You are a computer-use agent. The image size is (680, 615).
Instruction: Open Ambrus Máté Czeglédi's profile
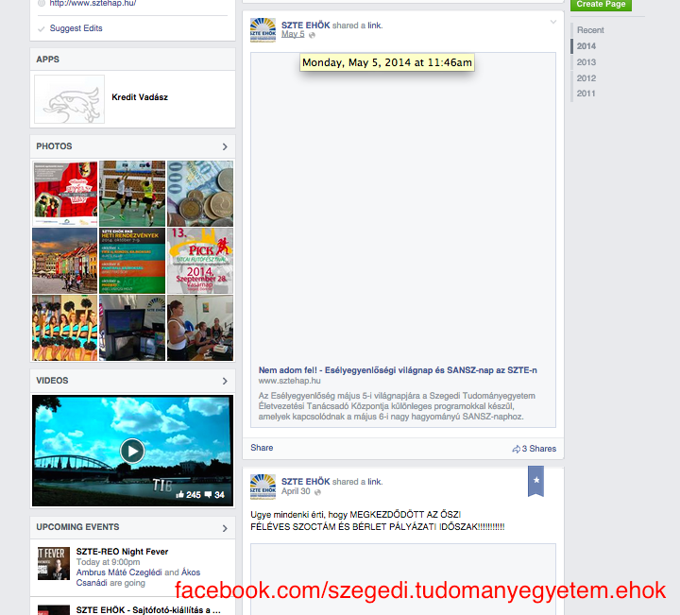click(x=119, y=572)
